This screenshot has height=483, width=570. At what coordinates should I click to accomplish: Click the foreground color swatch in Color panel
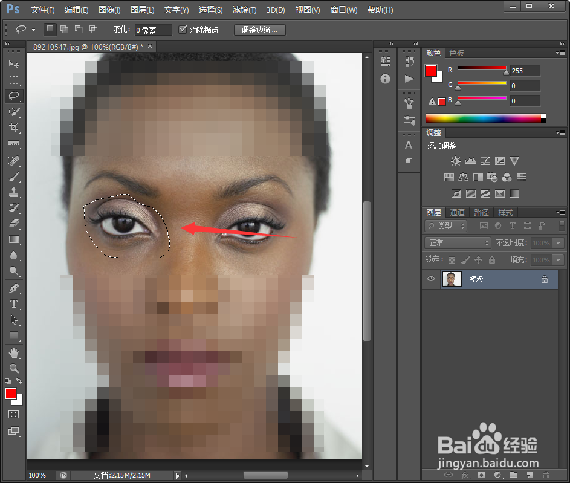(431, 71)
